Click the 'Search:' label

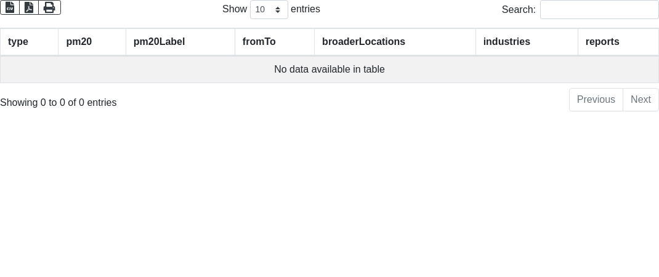(x=519, y=9)
